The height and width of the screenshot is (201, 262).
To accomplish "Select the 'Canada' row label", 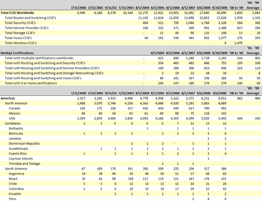I will click(14, 108).
